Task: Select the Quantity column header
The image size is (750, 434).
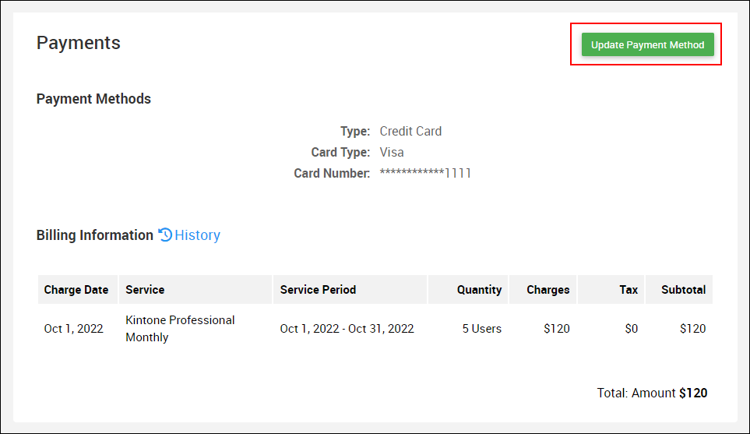Action: coord(479,290)
